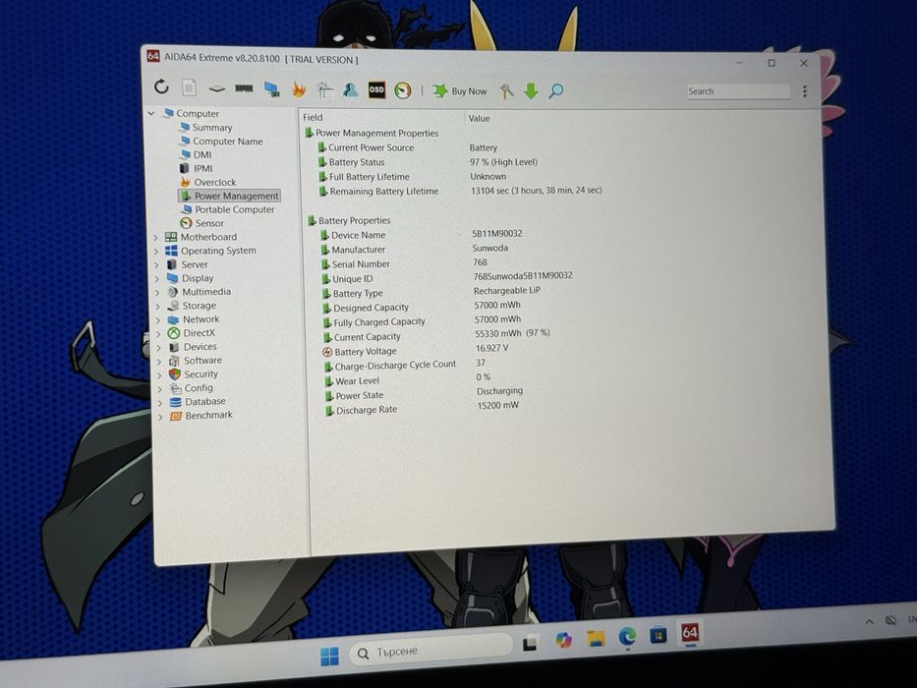Click in the Search field
This screenshot has width=917, height=688.
738,91
